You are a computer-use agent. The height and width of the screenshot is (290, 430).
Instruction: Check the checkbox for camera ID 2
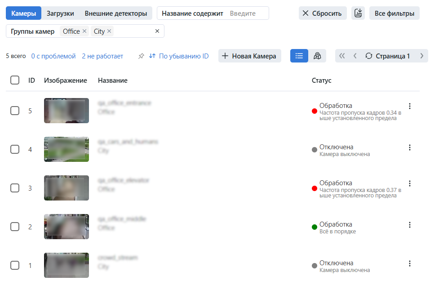(15, 227)
